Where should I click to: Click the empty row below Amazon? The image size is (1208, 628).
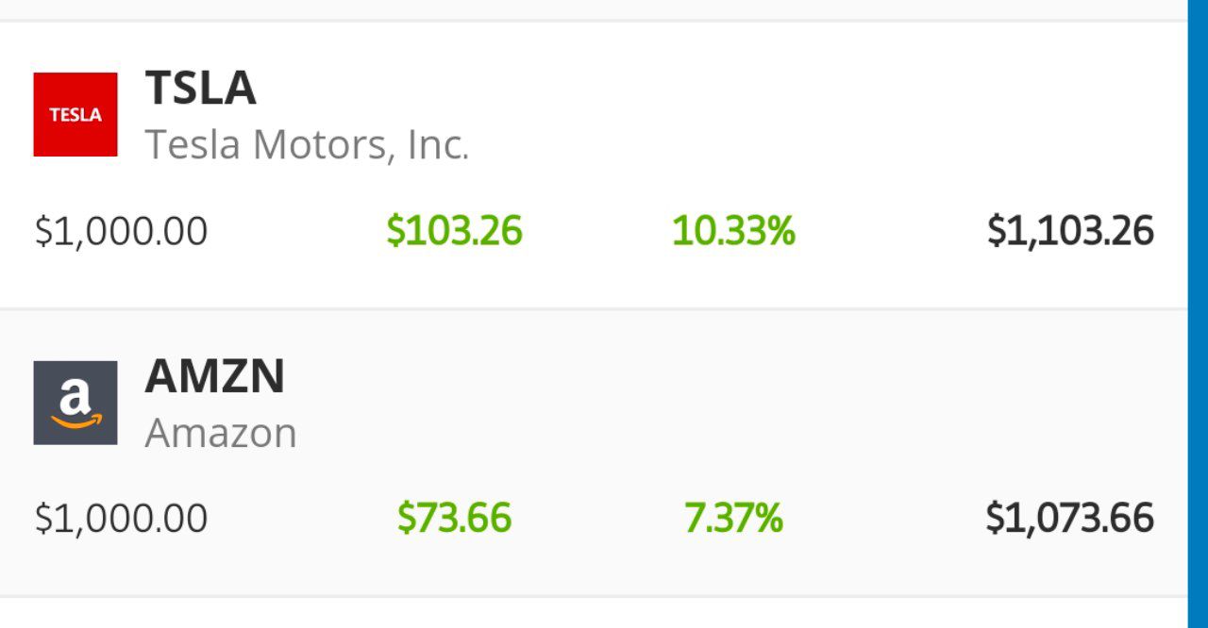pyautogui.click(x=593, y=613)
